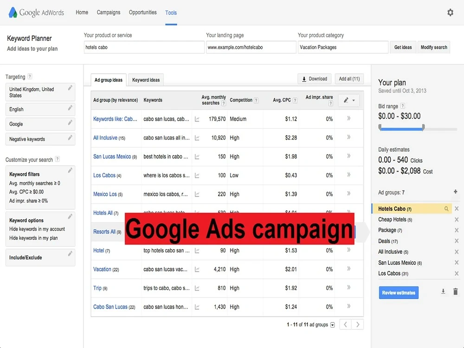The image size is (464, 348).
Task: Add a new ad group plus icon
Action: pos(456,192)
